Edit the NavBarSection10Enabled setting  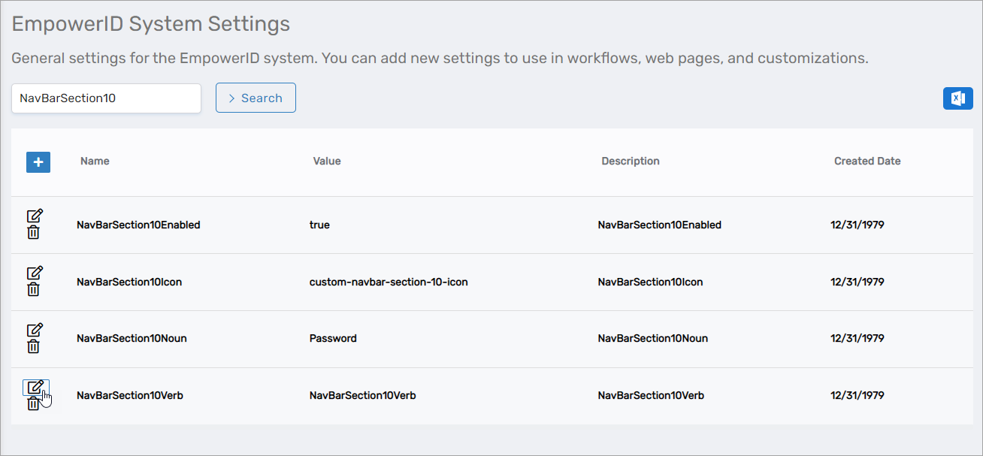click(x=35, y=216)
